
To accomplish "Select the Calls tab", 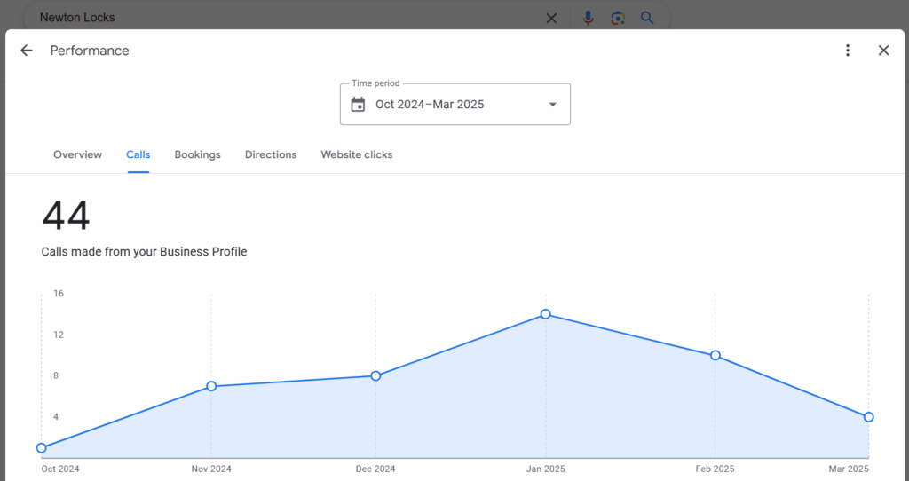I will click(138, 154).
